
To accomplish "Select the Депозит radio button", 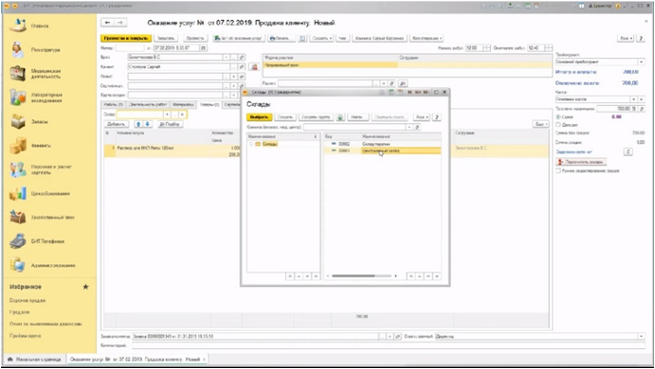I will (558, 125).
